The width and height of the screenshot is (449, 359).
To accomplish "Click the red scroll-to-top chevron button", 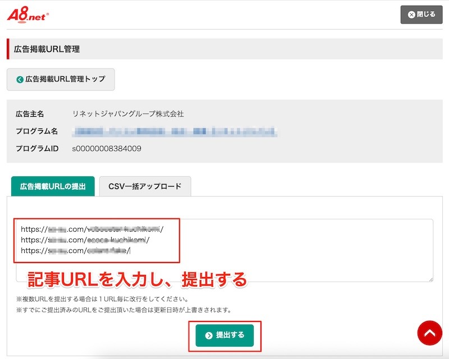I will pos(429,333).
